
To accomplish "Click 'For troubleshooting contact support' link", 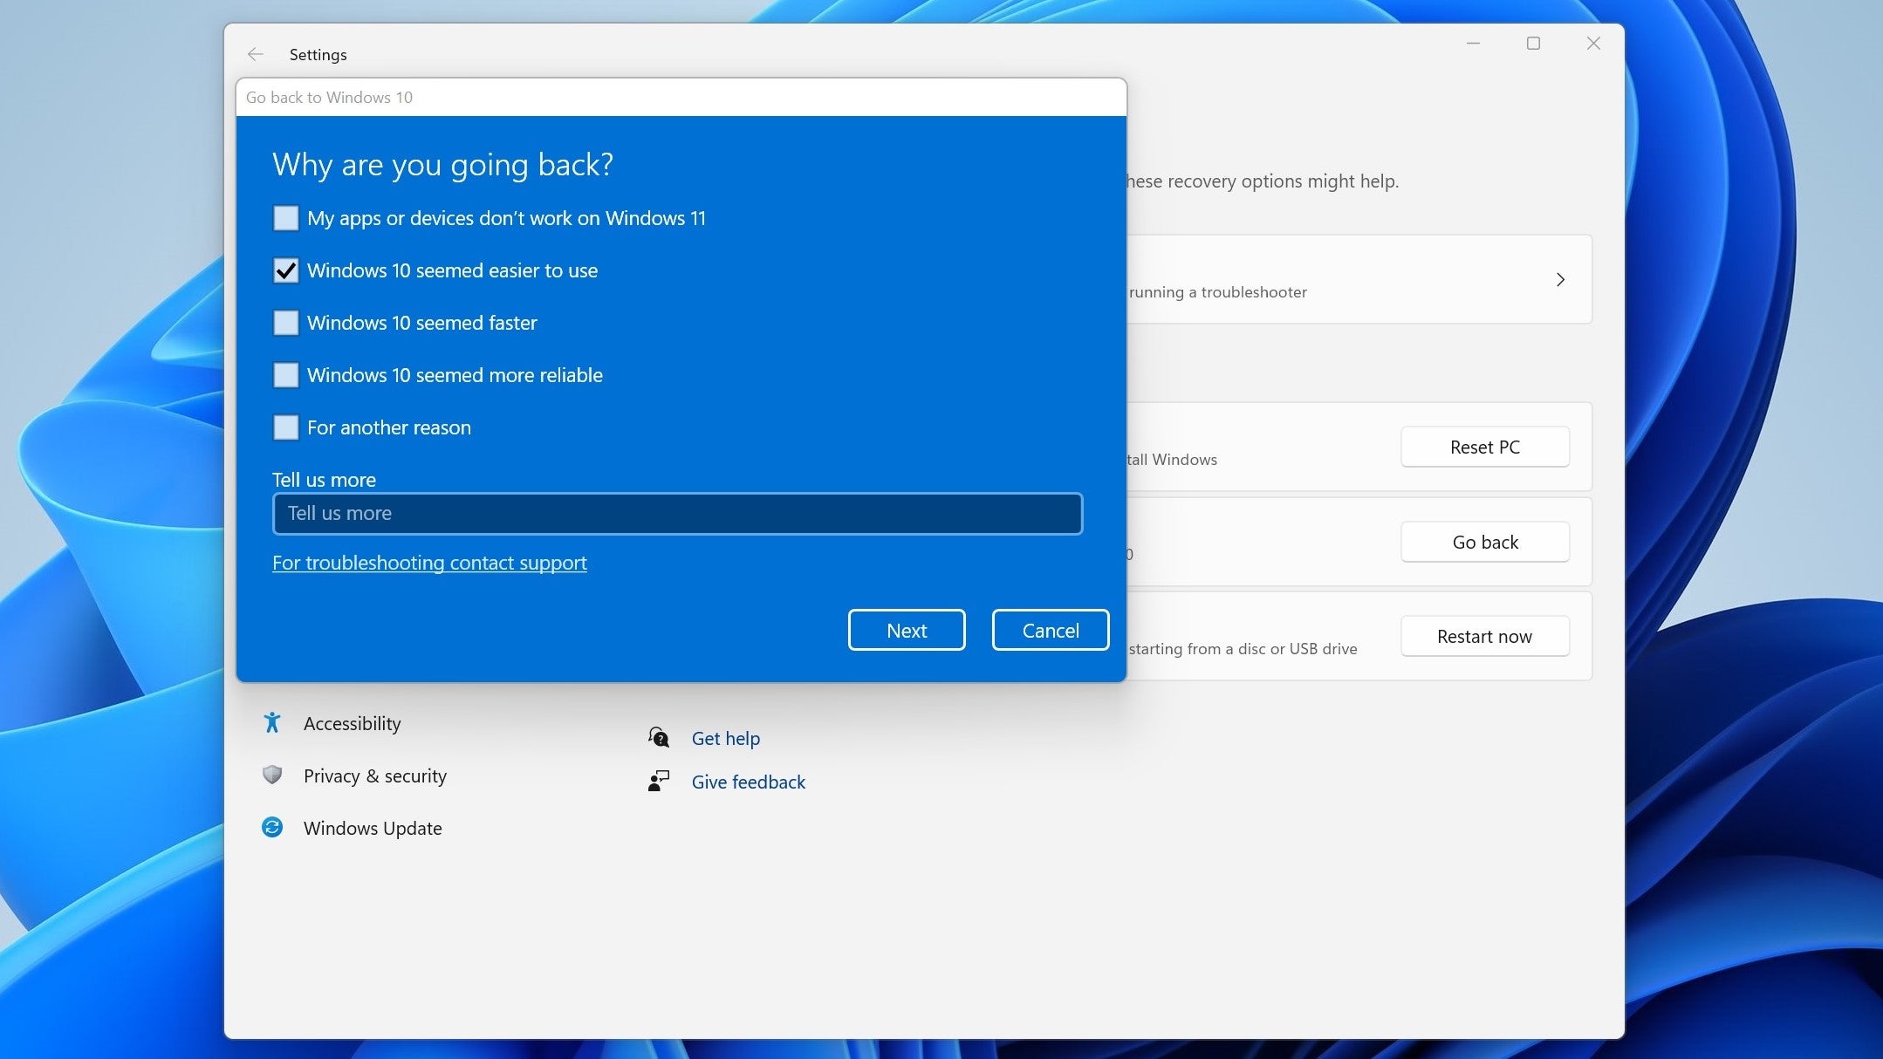I will pos(429,563).
